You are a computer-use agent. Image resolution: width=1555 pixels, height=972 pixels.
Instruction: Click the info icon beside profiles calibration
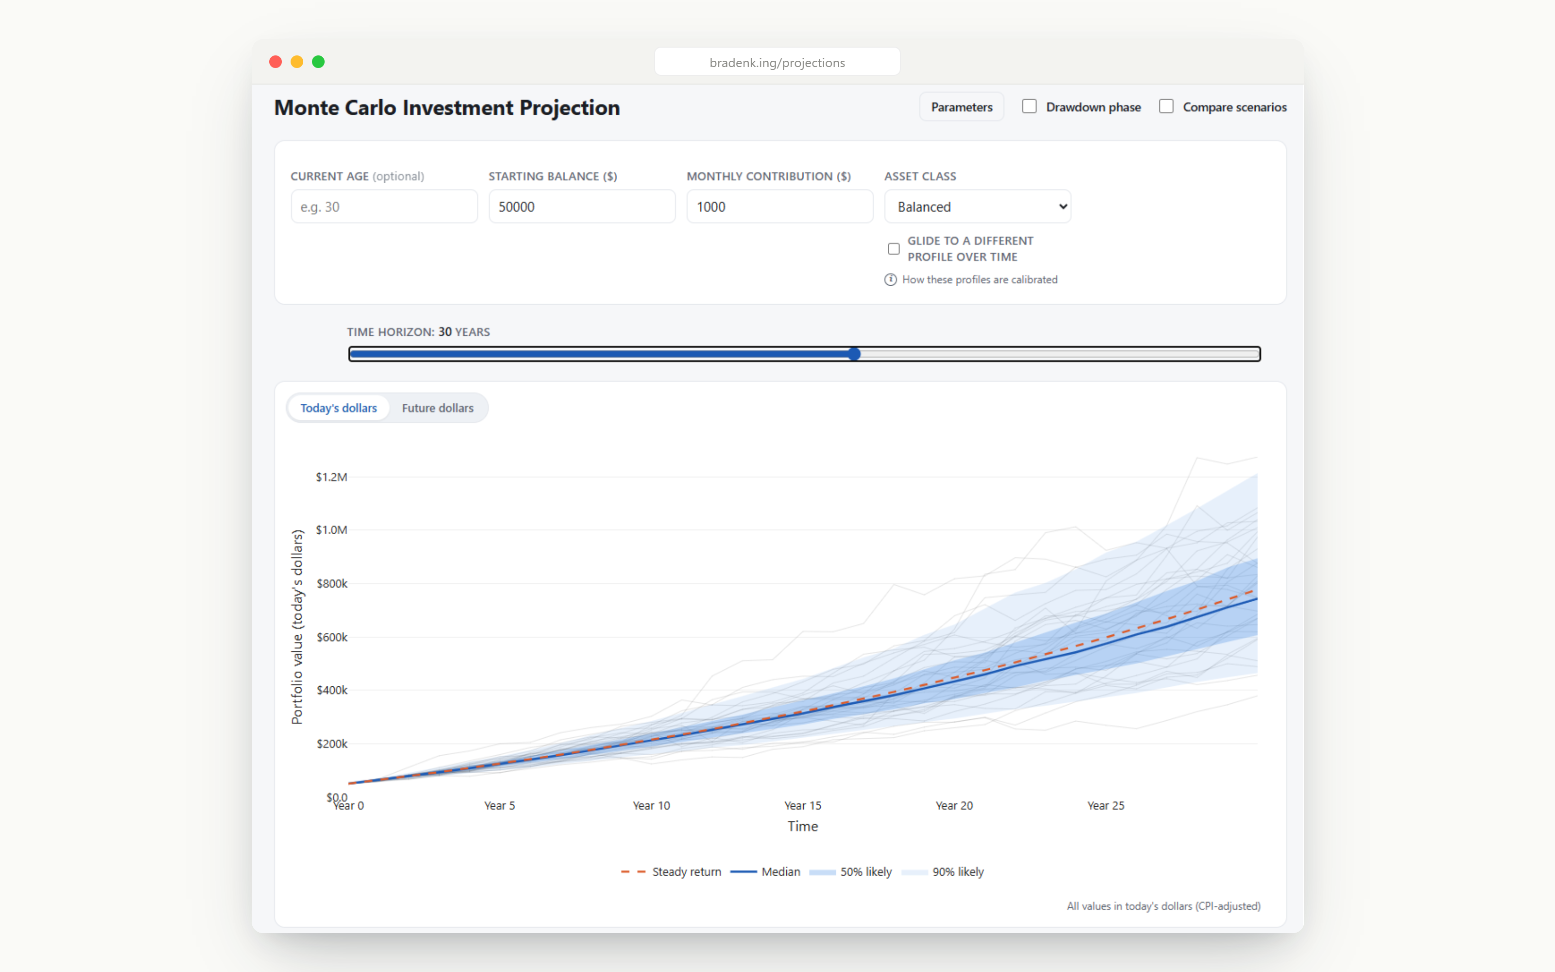pyautogui.click(x=891, y=279)
